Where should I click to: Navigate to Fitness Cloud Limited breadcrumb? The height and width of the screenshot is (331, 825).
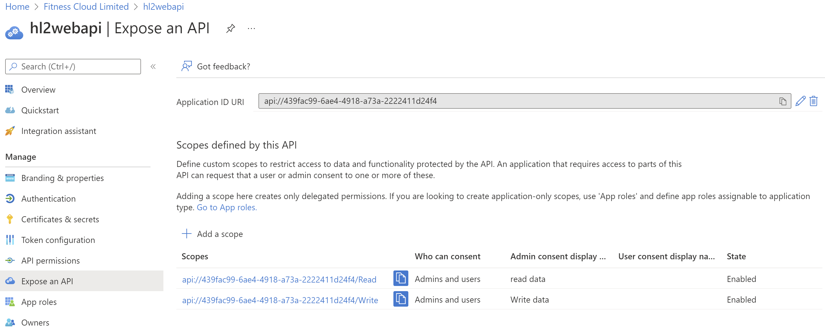click(x=86, y=6)
